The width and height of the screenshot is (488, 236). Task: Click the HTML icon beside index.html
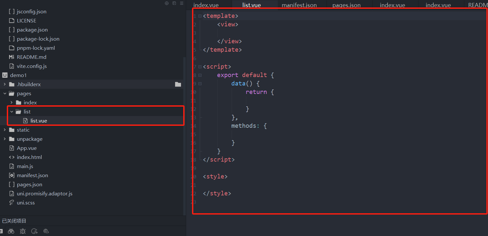[12, 157]
